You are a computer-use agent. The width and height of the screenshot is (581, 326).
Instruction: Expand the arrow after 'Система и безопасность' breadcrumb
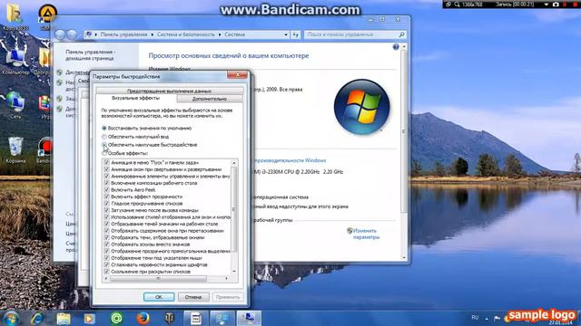[220, 34]
